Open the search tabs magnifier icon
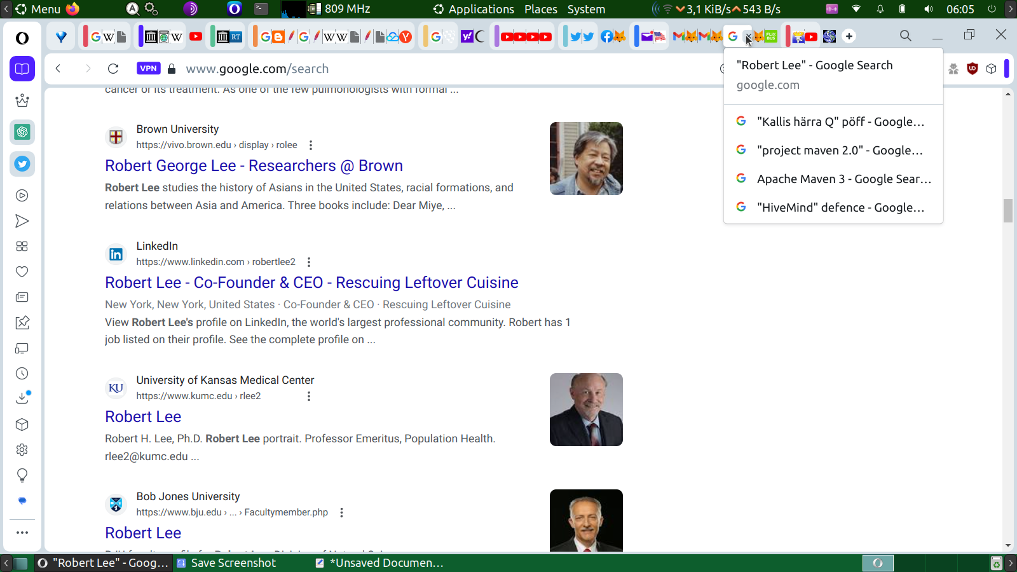Screen dimensions: 1017x572 tap(906, 36)
